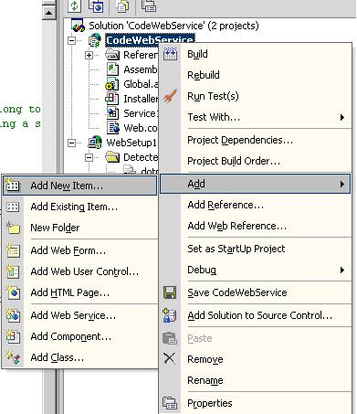Viewport: 357px width, 414px height.
Task: Choose Add Web Reference... menu entry
Action: point(256,226)
